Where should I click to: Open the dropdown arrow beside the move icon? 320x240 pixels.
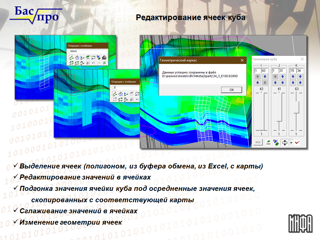pos(291,143)
